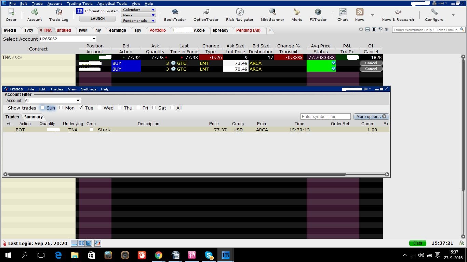Open News & Research
Screen dimensions: 467x262
click(398, 15)
